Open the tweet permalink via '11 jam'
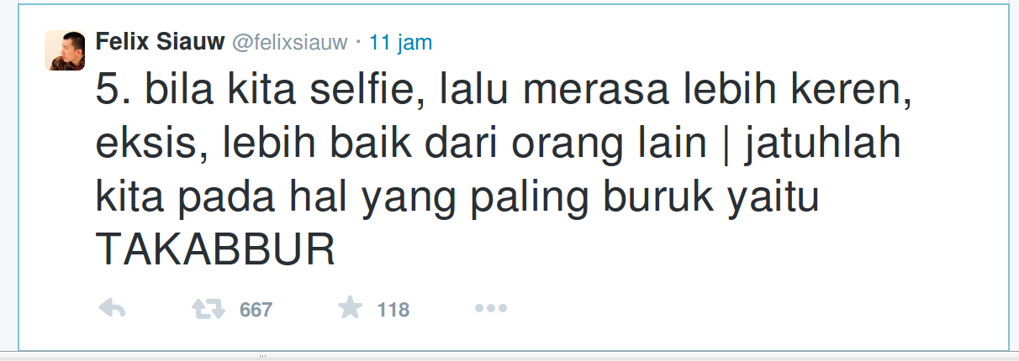Viewport: 1019px width, 361px height. point(401,44)
